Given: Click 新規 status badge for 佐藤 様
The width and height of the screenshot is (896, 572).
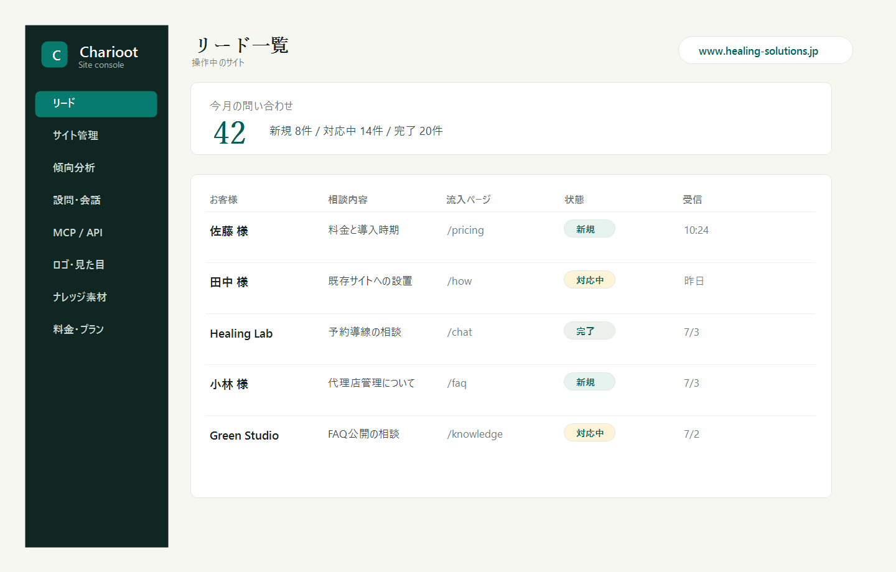Looking at the screenshot, I should coord(589,229).
